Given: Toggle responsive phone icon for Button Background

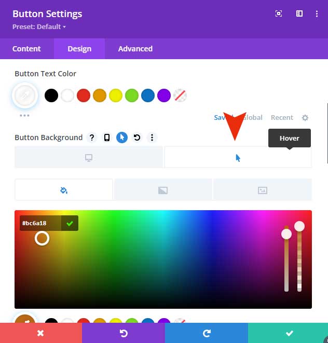Looking at the screenshot, I should (107, 138).
